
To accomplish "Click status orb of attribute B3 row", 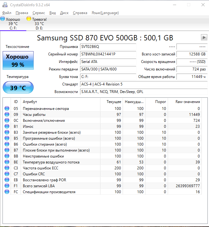I will pyautogui.click(x=7, y=132).
